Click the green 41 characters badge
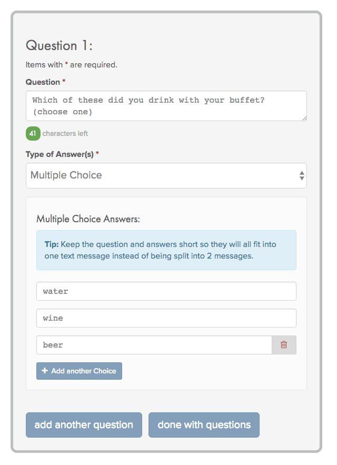 coord(33,133)
